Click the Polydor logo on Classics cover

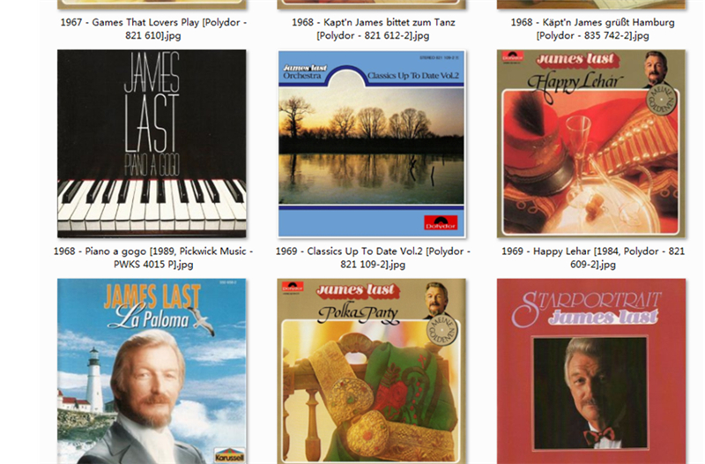point(441,223)
